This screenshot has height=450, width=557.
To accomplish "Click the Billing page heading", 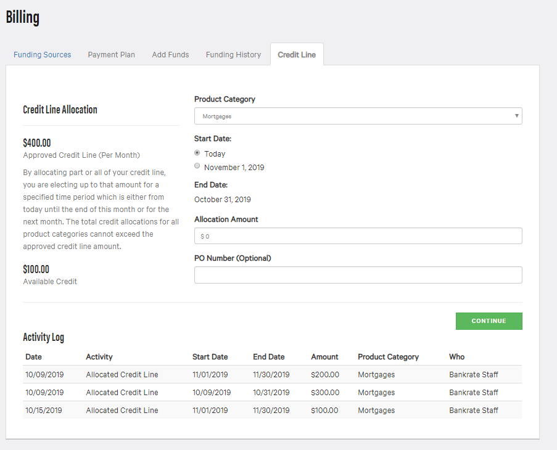I will click(x=22, y=17).
